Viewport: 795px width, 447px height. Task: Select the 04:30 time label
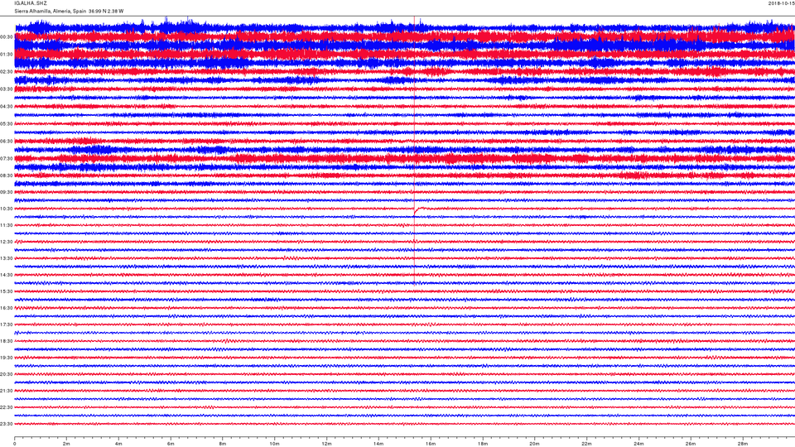click(x=7, y=107)
